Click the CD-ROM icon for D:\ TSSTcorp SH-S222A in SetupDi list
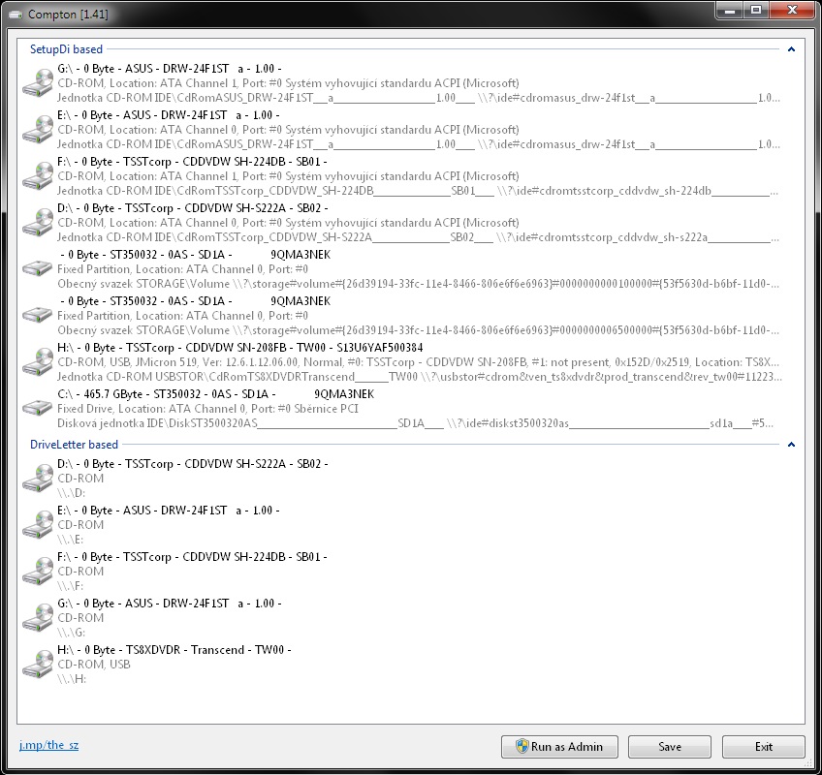822x775 pixels. [38, 223]
